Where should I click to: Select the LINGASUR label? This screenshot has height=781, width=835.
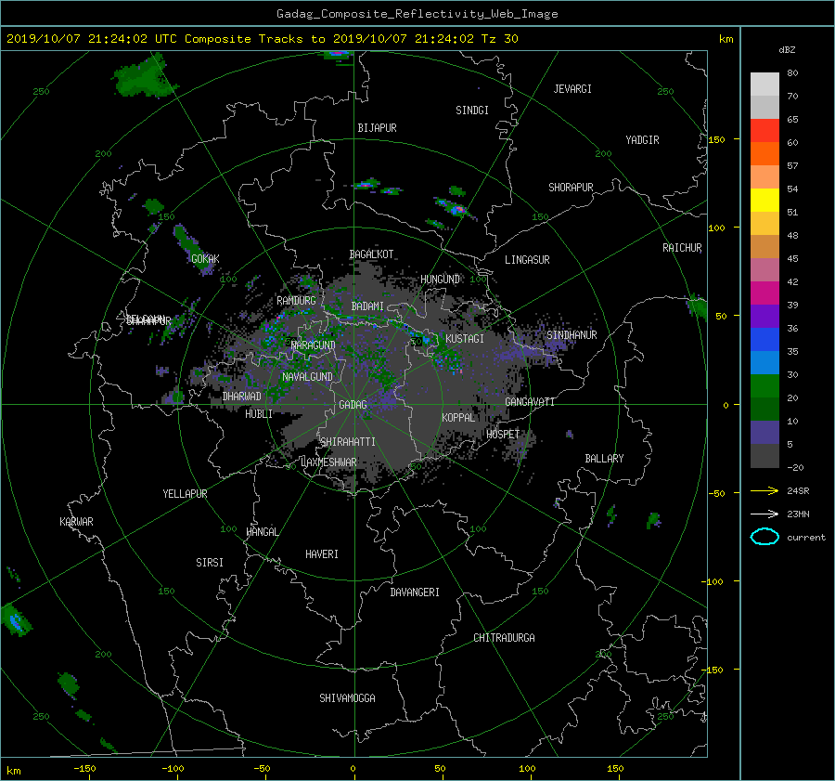(x=527, y=260)
